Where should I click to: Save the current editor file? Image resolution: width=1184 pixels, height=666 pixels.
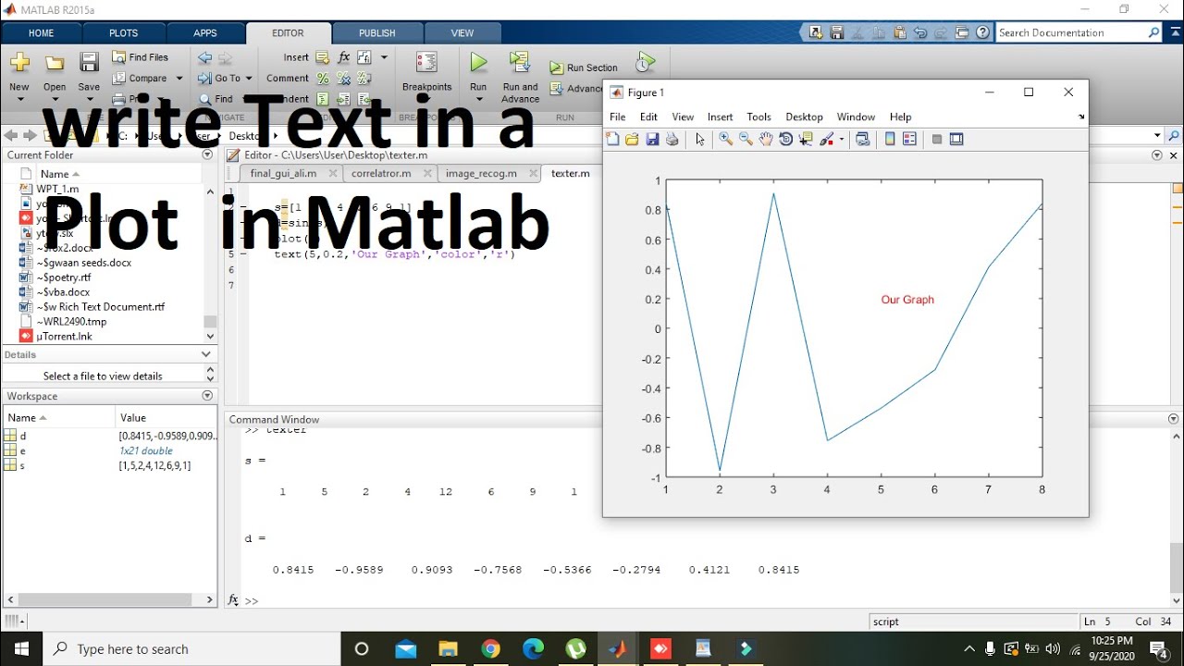[x=89, y=63]
